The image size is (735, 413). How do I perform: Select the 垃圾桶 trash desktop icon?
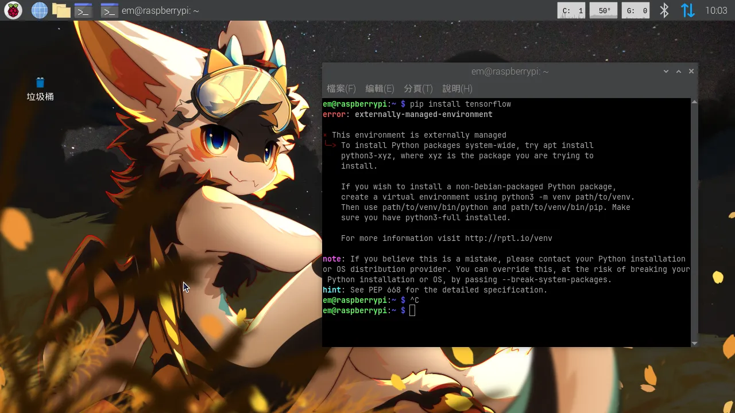(40, 89)
